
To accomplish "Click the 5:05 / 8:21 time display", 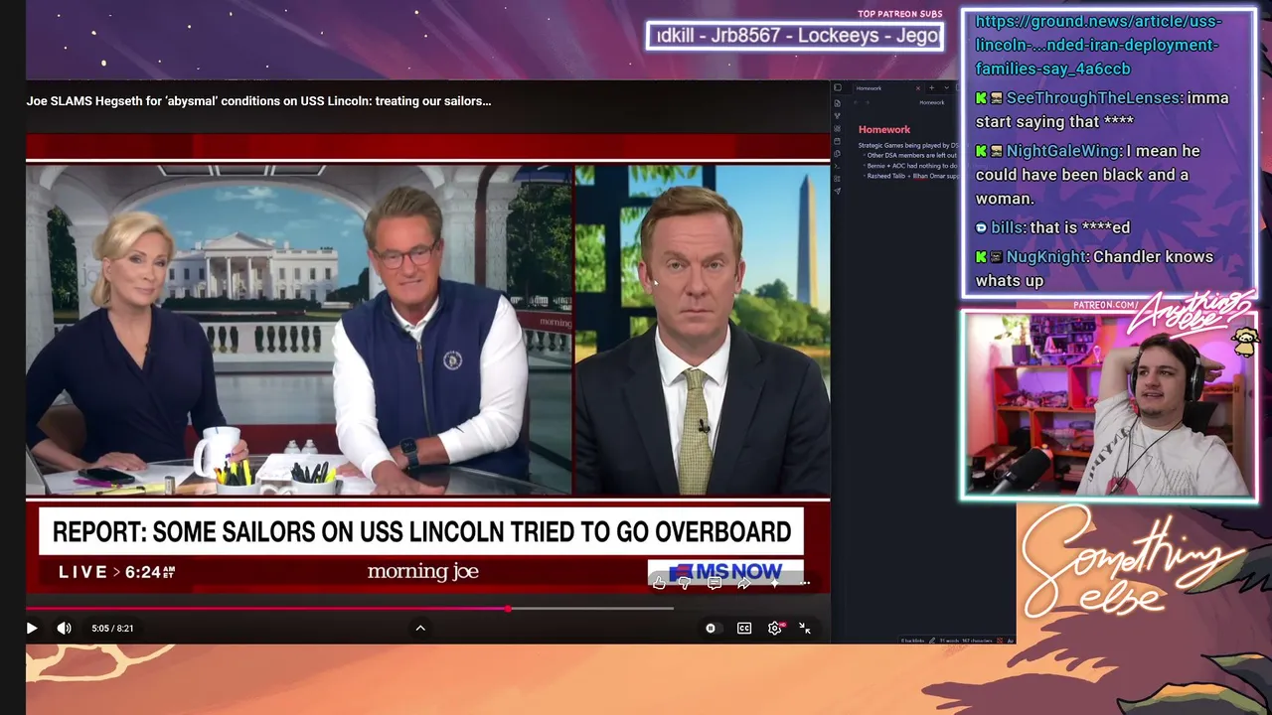I will (x=112, y=628).
